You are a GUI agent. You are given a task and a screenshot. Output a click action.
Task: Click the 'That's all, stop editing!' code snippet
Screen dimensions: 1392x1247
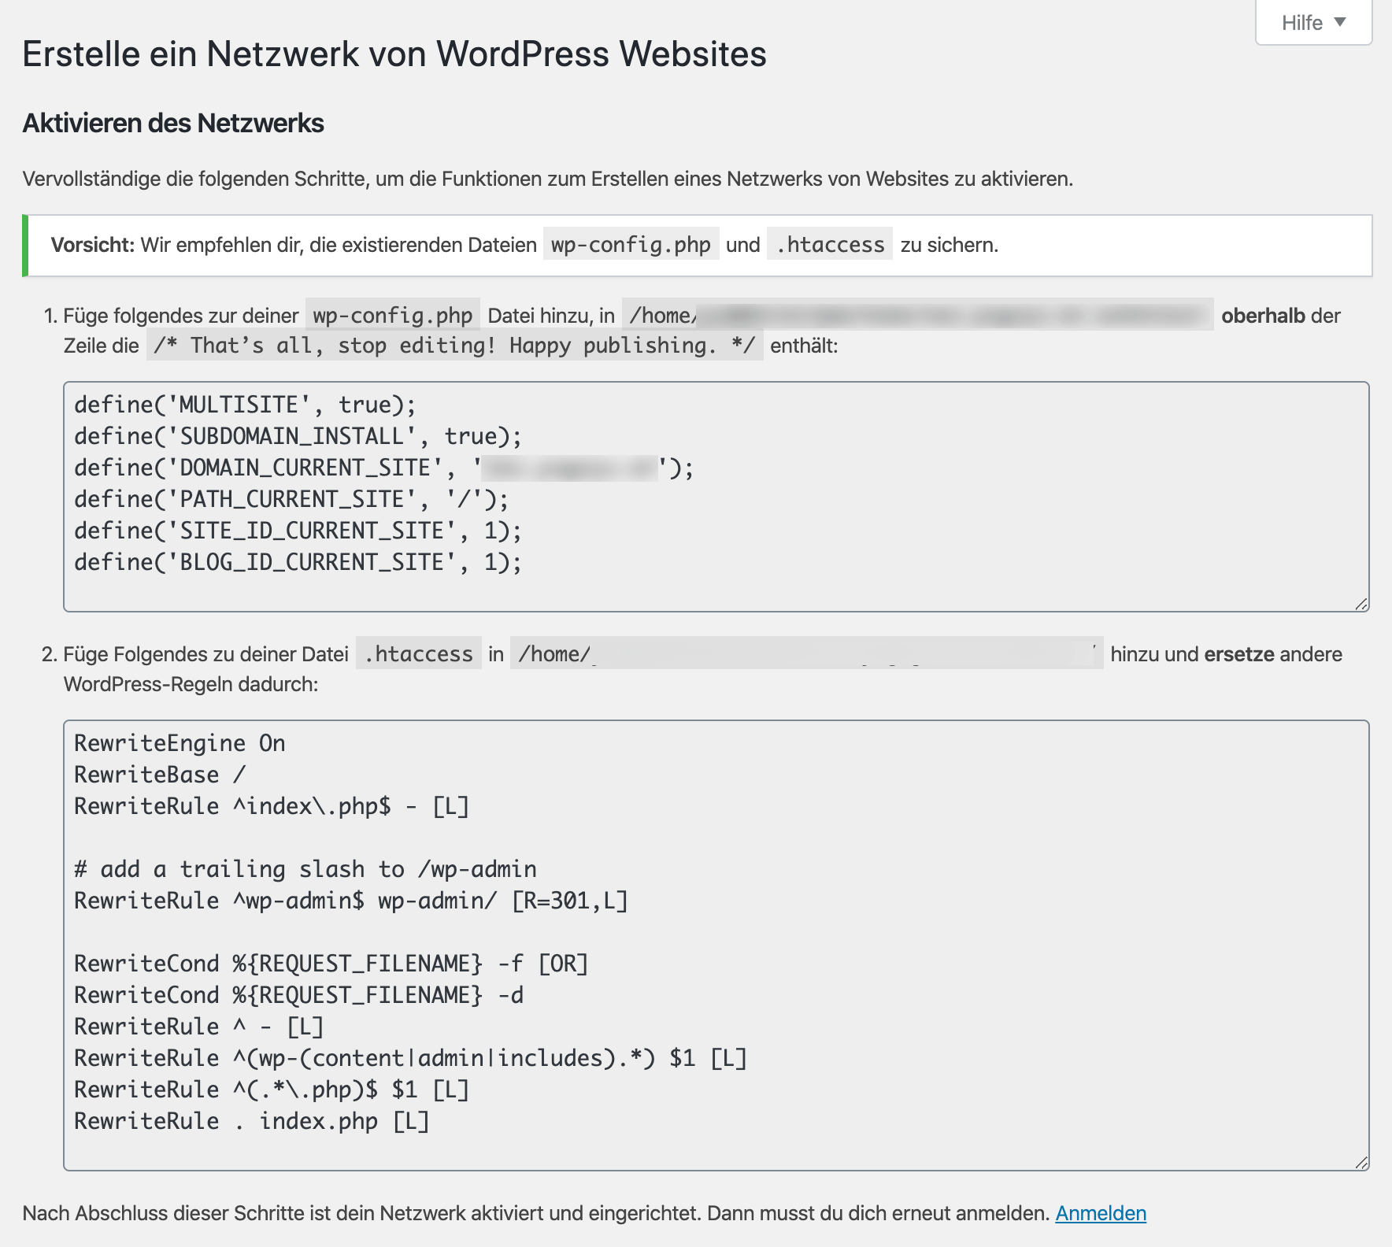point(455,346)
